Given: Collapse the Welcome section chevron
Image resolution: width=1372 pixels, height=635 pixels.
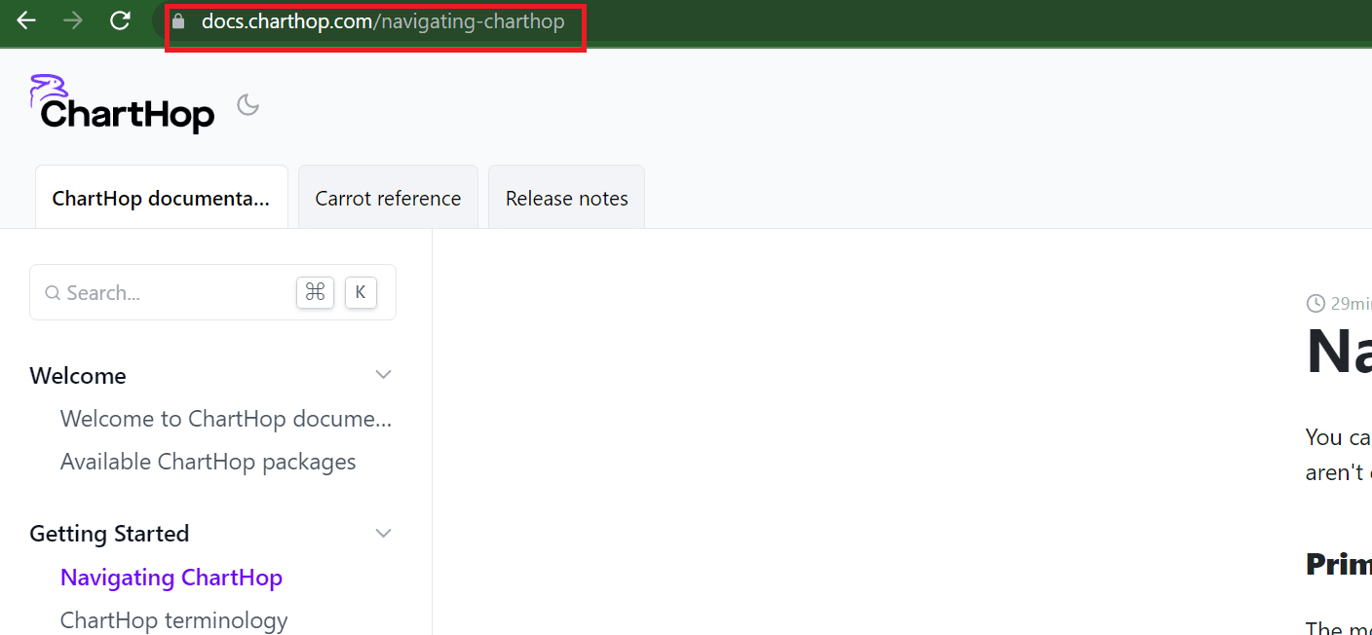Looking at the screenshot, I should pyautogui.click(x=384, y=375).
